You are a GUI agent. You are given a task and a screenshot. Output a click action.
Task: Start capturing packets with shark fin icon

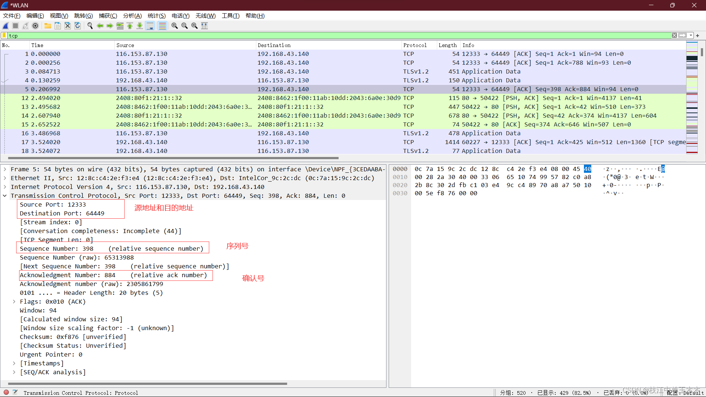[6, 26]
